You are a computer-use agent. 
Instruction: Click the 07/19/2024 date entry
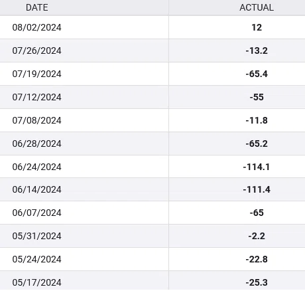click(37, 74)
